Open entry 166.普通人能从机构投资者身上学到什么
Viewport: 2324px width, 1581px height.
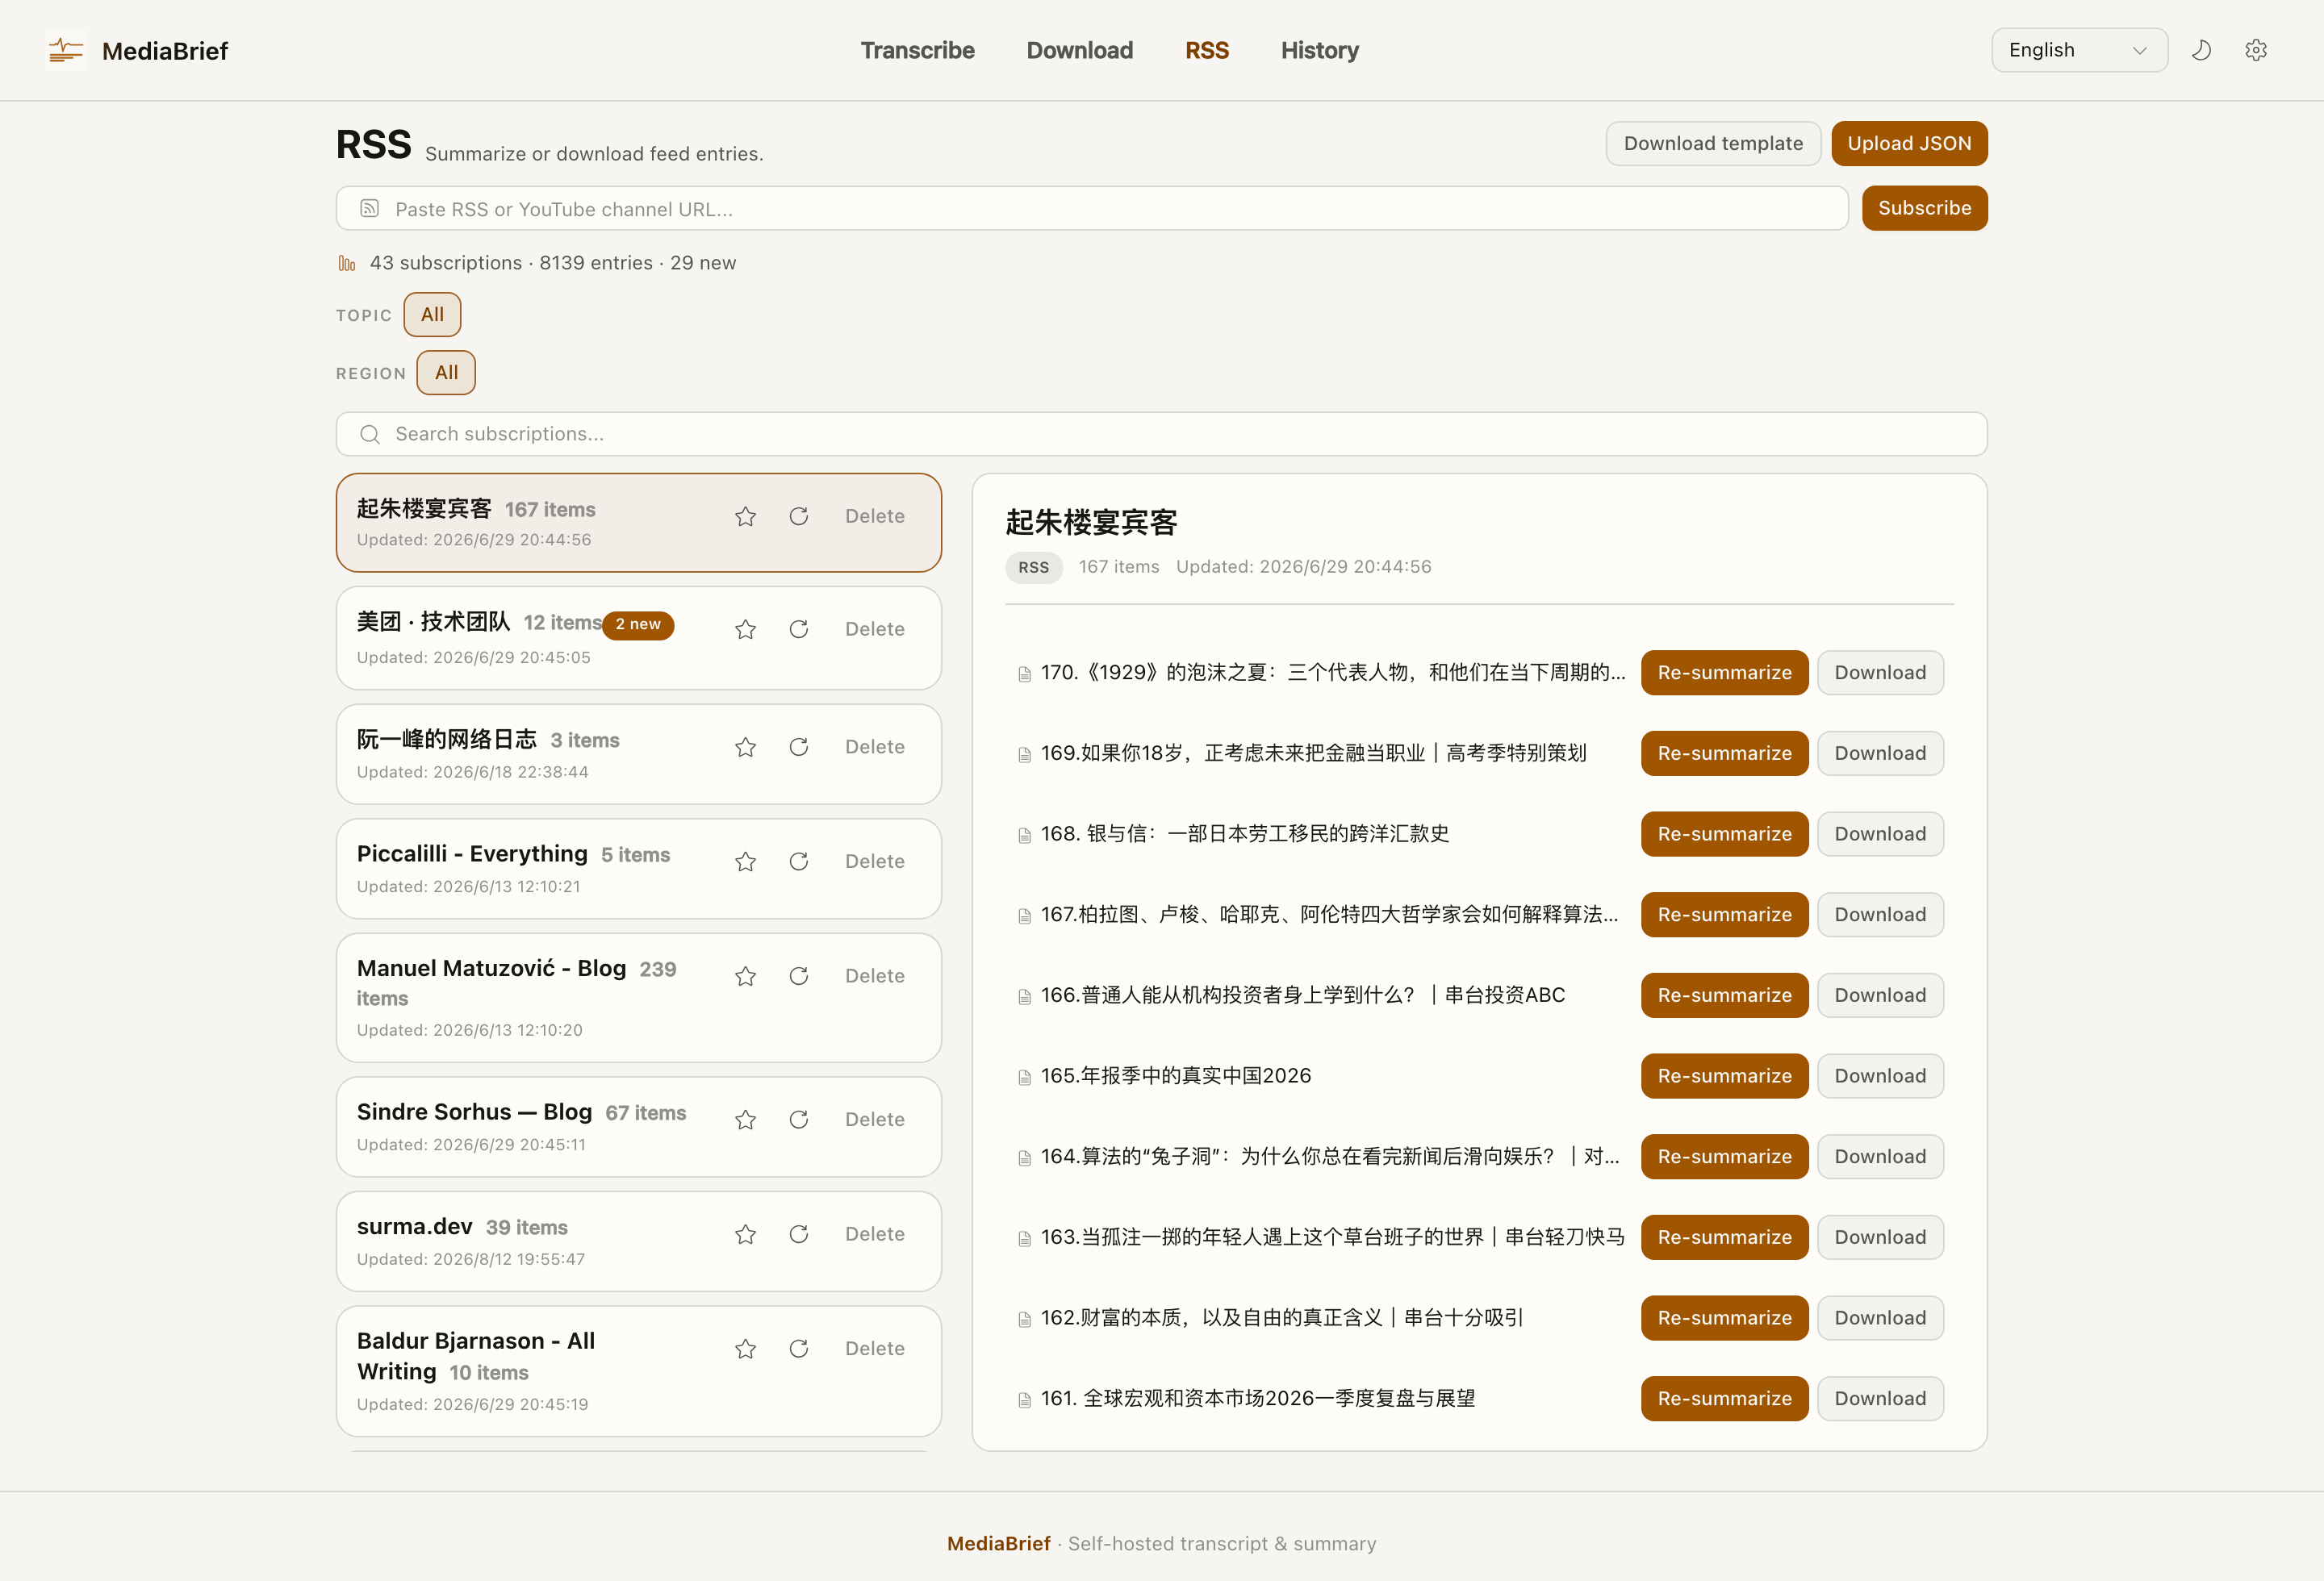click(1303, 995)
